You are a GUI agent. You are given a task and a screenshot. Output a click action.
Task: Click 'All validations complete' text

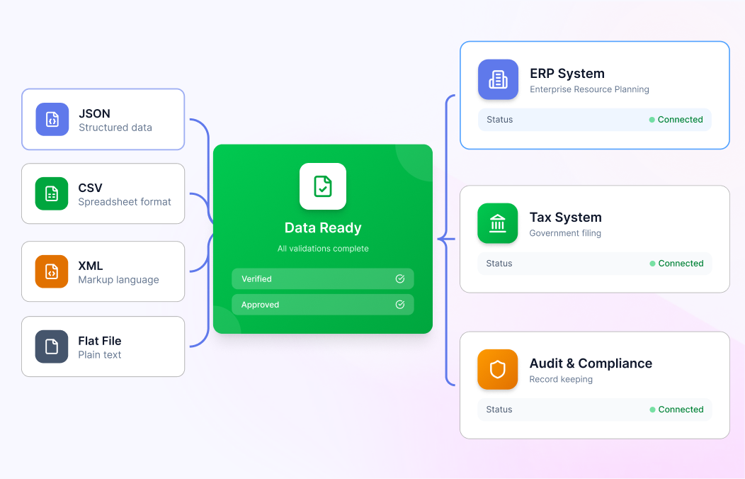pos(323,249)
